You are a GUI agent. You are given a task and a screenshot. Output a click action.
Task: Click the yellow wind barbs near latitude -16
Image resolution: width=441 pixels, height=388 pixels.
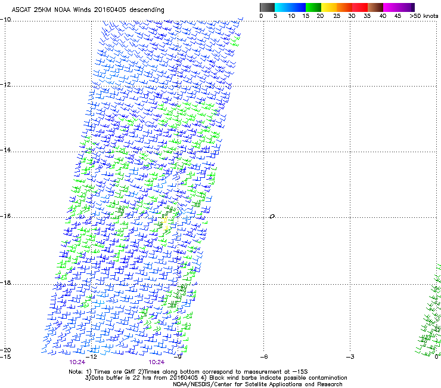point(166,224)
